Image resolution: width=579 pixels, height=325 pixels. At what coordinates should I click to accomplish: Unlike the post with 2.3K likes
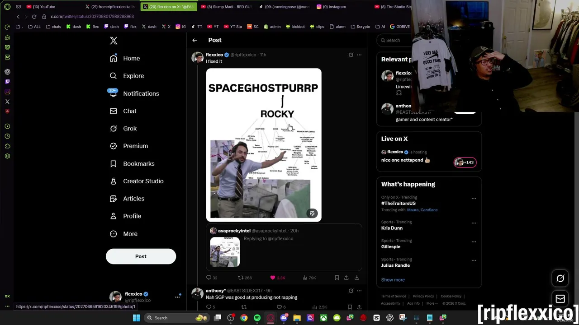277,278
